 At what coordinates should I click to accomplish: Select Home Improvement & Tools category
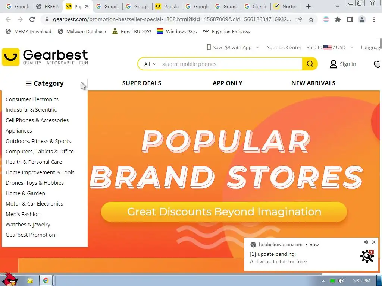pos(40,172)
